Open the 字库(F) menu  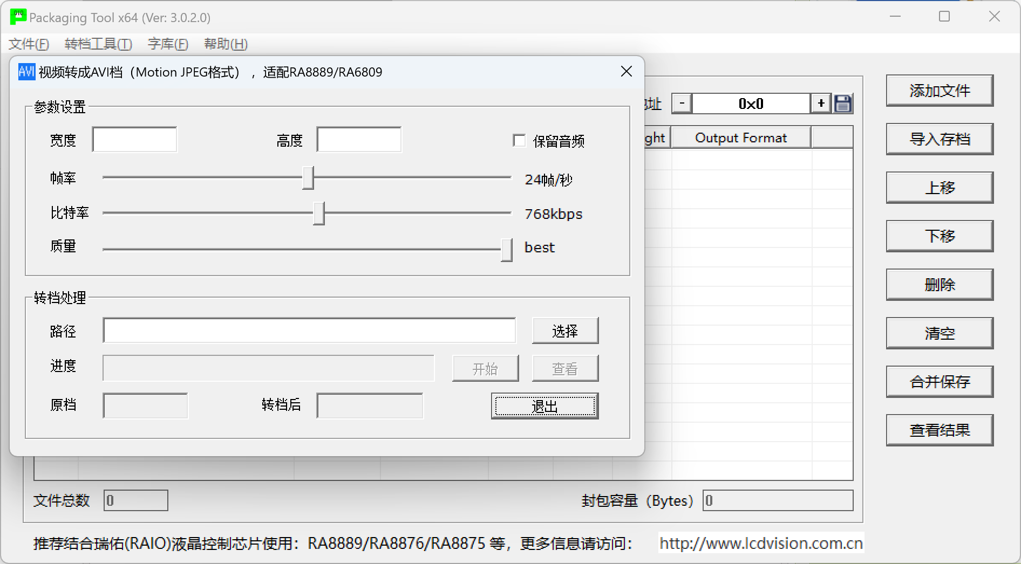168,44
